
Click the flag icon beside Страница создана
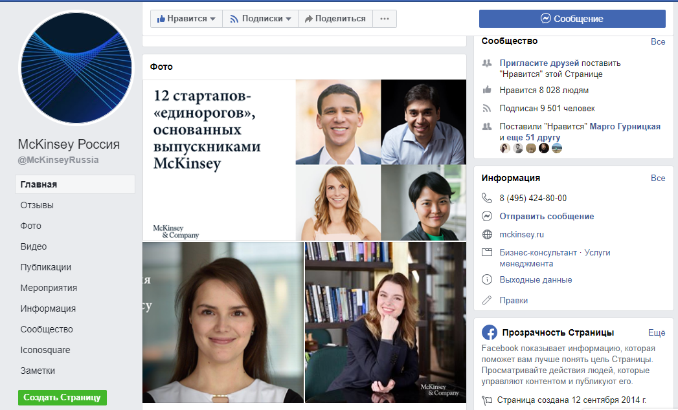pyautogui.click(x=487, y=400)
